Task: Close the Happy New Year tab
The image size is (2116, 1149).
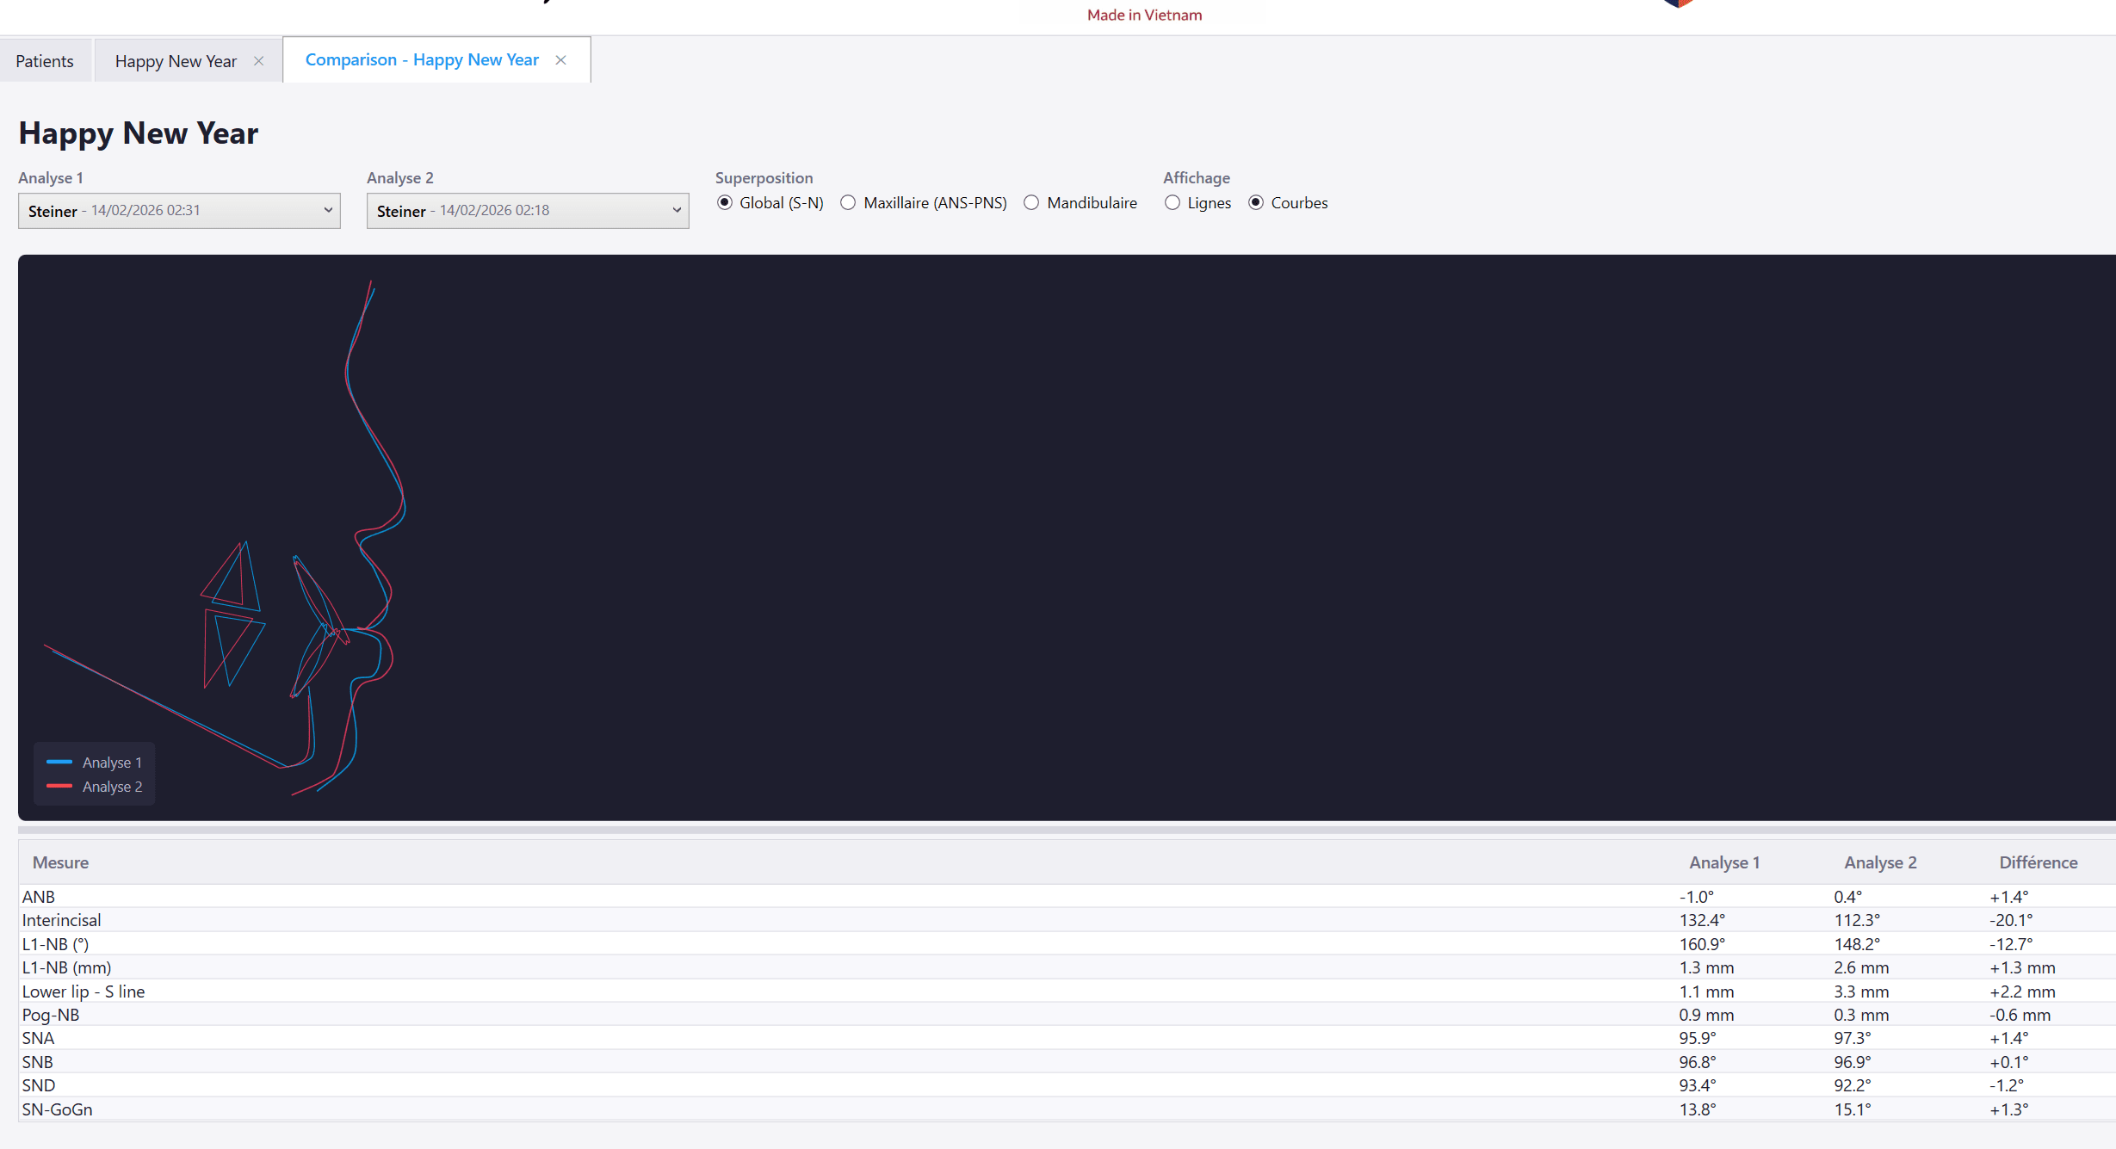Action: [x=258, y=61]
